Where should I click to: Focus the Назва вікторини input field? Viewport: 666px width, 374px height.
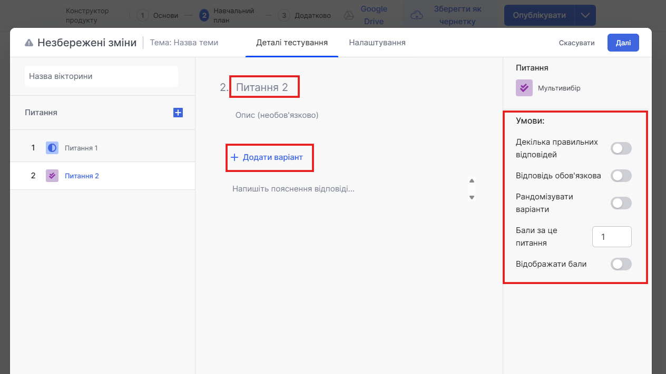(x=101, y=76)
